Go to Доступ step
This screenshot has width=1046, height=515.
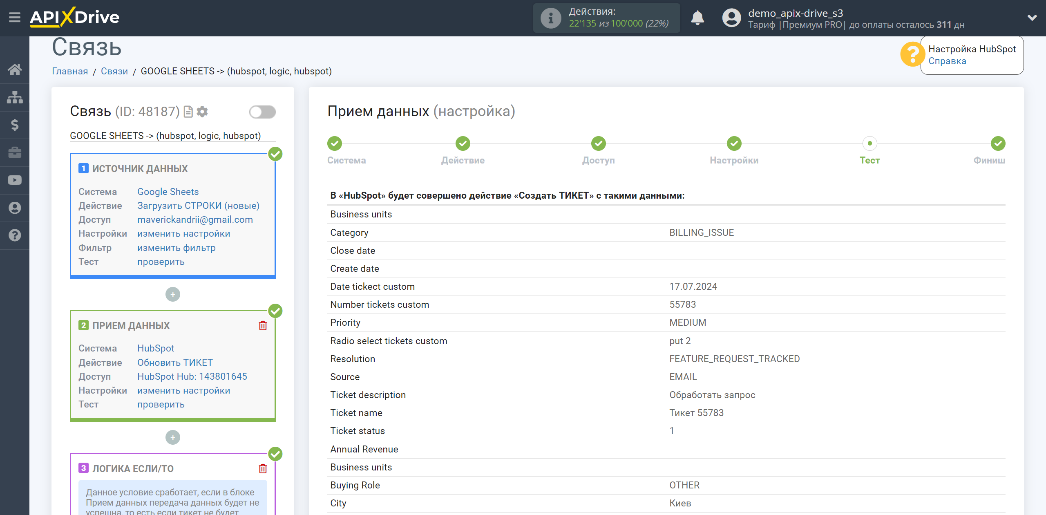pos(599,143)
